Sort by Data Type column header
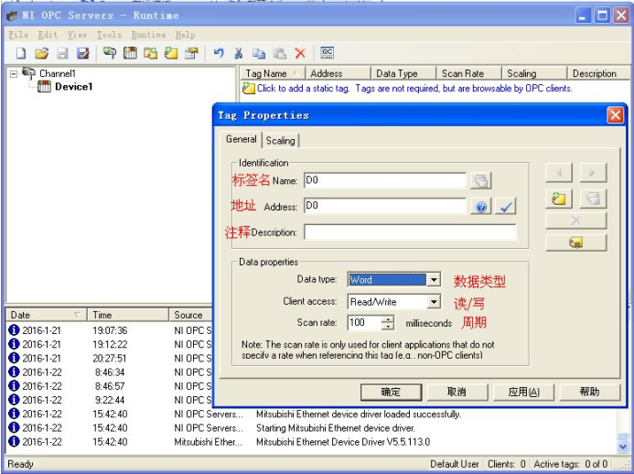This screenshot has height=474, width=634. 403,73
